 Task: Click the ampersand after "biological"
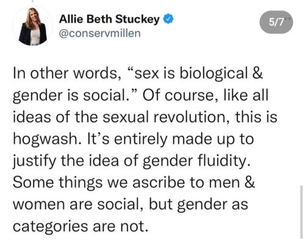tap(257, 73)
